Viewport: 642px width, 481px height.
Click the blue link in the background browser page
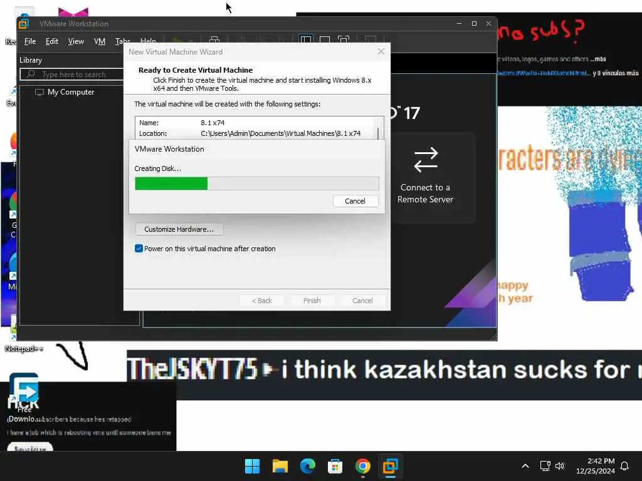point(544,73)
